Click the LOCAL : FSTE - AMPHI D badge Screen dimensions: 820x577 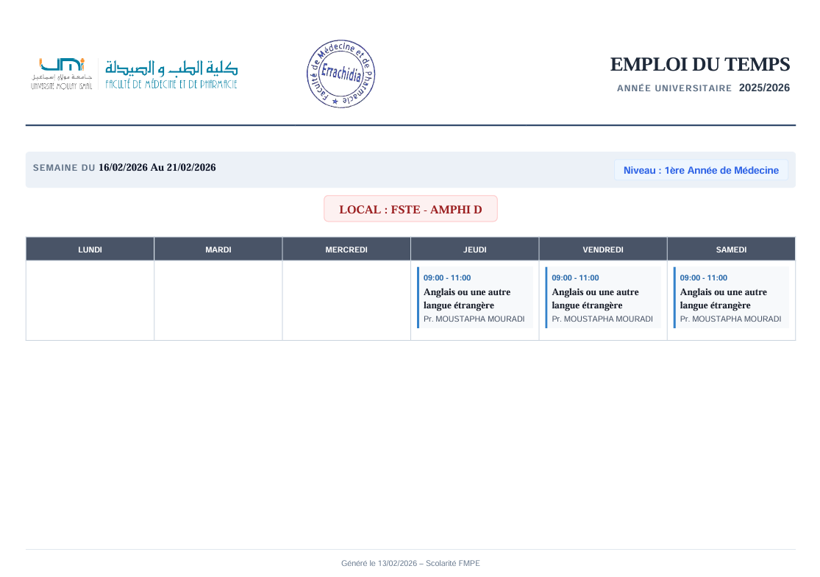410,209
